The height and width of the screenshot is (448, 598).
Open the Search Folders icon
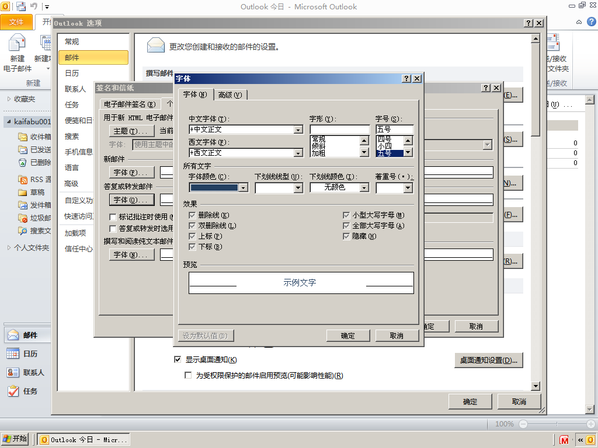(x=23, y=230)
